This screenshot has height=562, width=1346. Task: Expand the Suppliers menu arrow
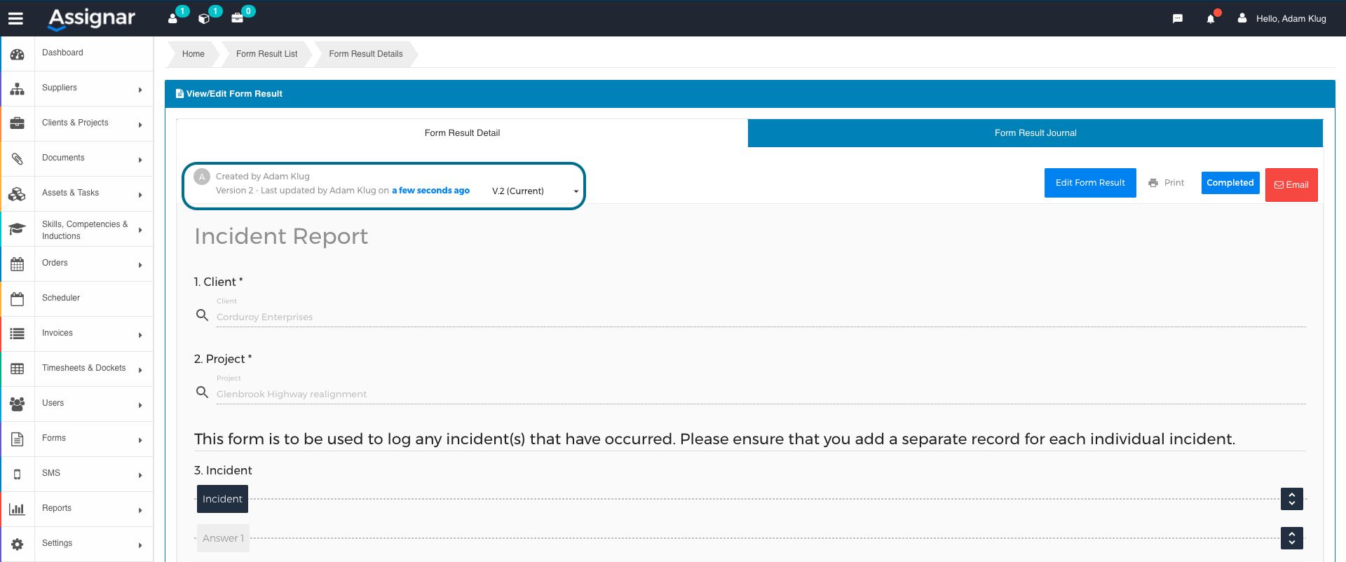(140, 90)
